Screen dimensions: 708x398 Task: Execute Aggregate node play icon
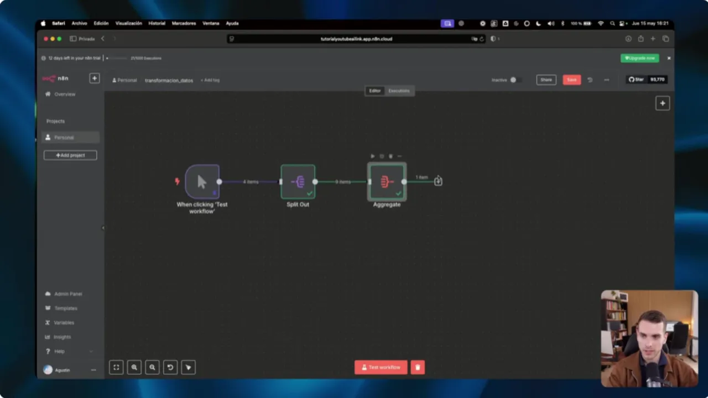[372, 156]
